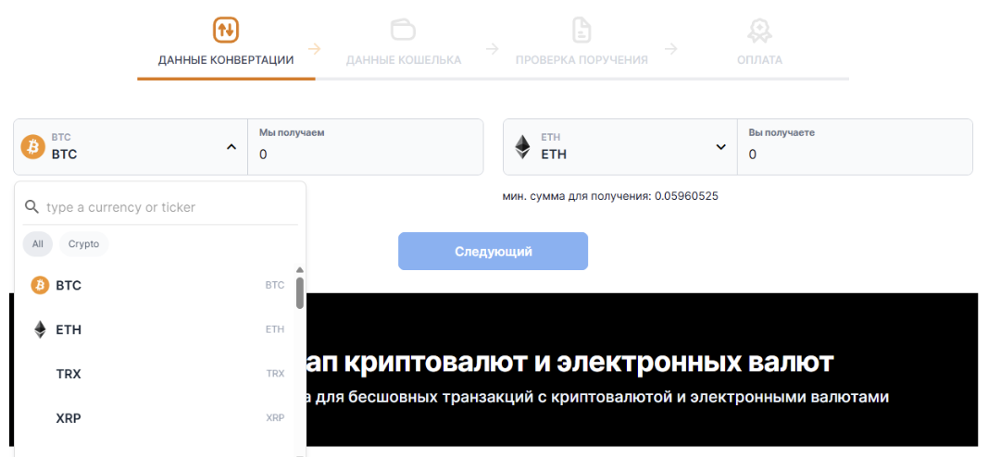Click the arrow between wallet and order check steps

(x=493, y=48)
